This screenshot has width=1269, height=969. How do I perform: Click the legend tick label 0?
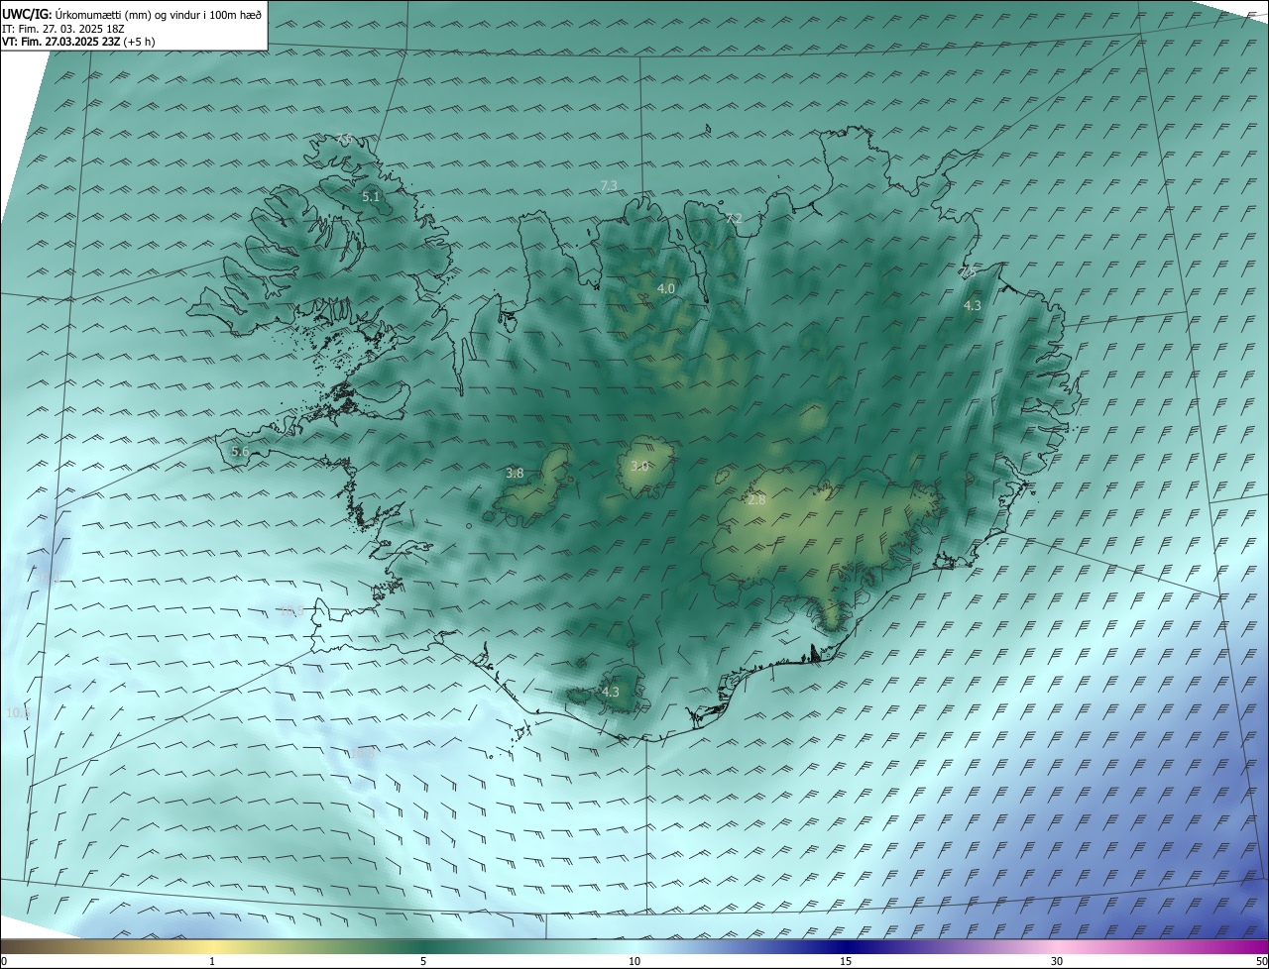click(x=3, y=961)
